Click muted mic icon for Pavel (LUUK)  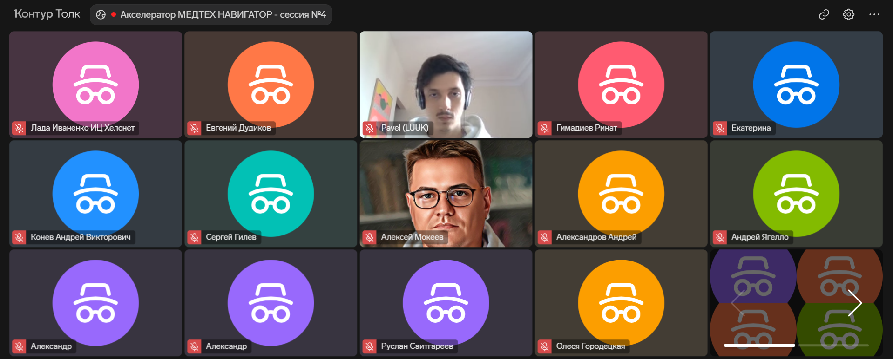pos(370,128)
